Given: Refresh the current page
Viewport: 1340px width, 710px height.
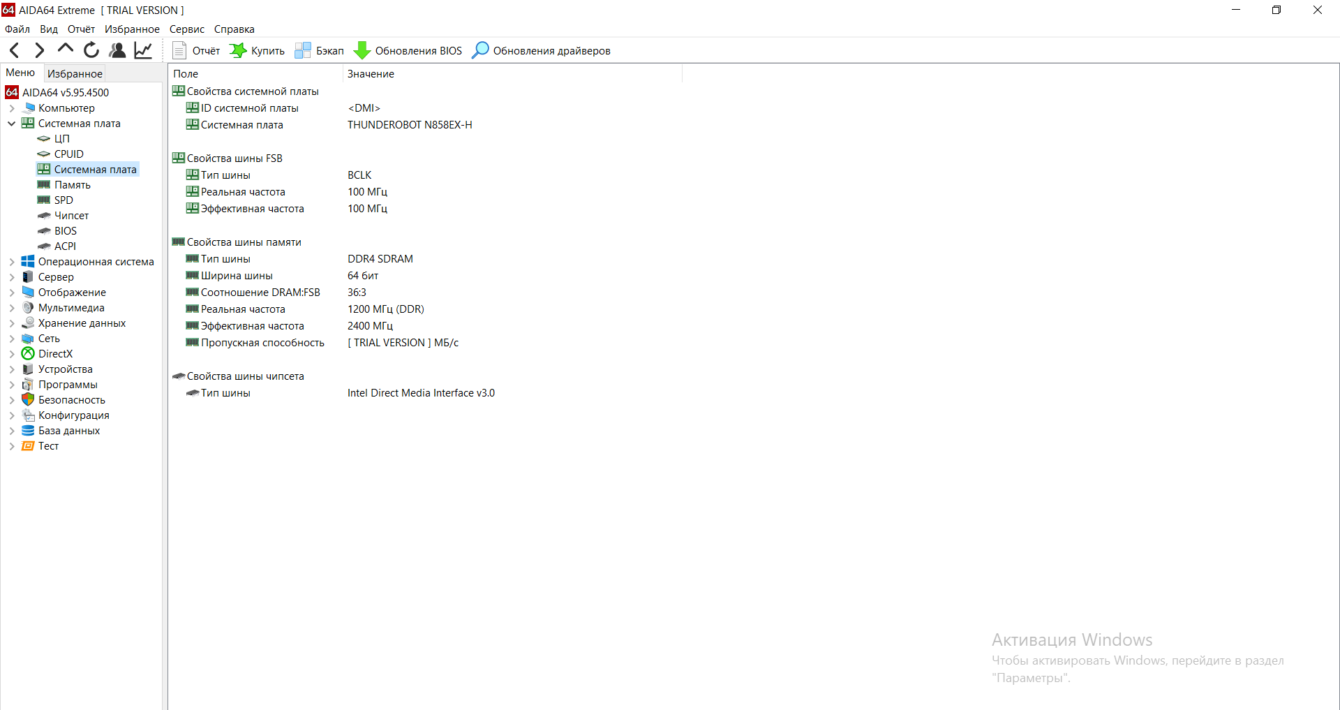Looking at the screenshot, I should click(91, 50).
